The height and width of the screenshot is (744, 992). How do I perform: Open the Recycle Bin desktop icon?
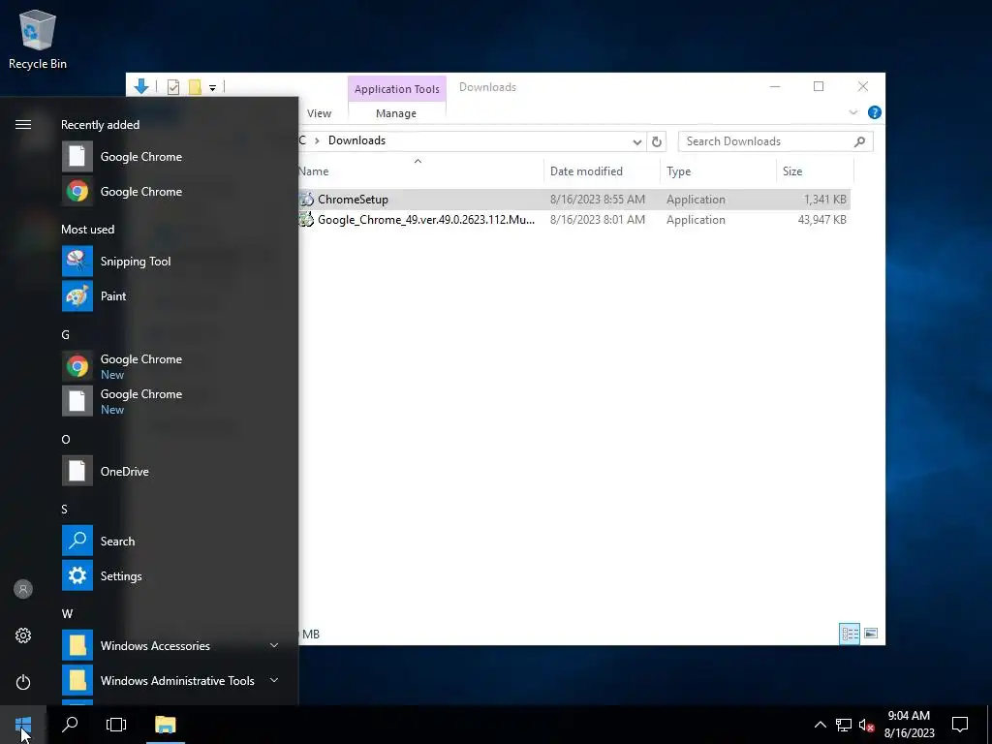(x=38, y=40)
